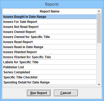Select Issues Owned for Specific Title

click(x=50, y=37)
